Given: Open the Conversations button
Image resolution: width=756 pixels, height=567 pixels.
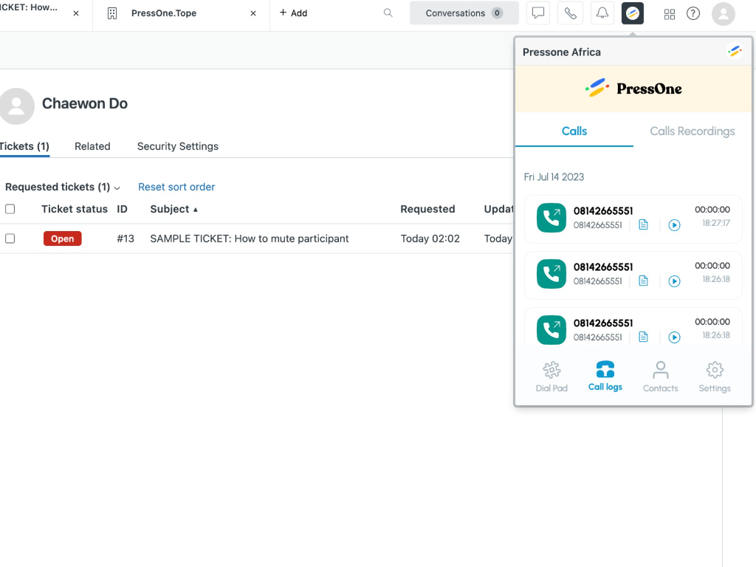Looking at the screenshot, I should pyautogui.click(x=464, y=13).
